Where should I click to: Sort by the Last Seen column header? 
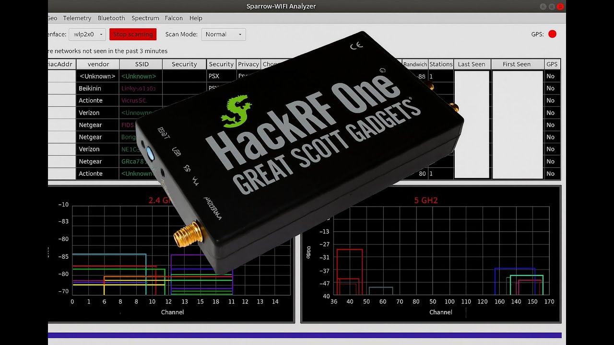click(x=472, y=64)
